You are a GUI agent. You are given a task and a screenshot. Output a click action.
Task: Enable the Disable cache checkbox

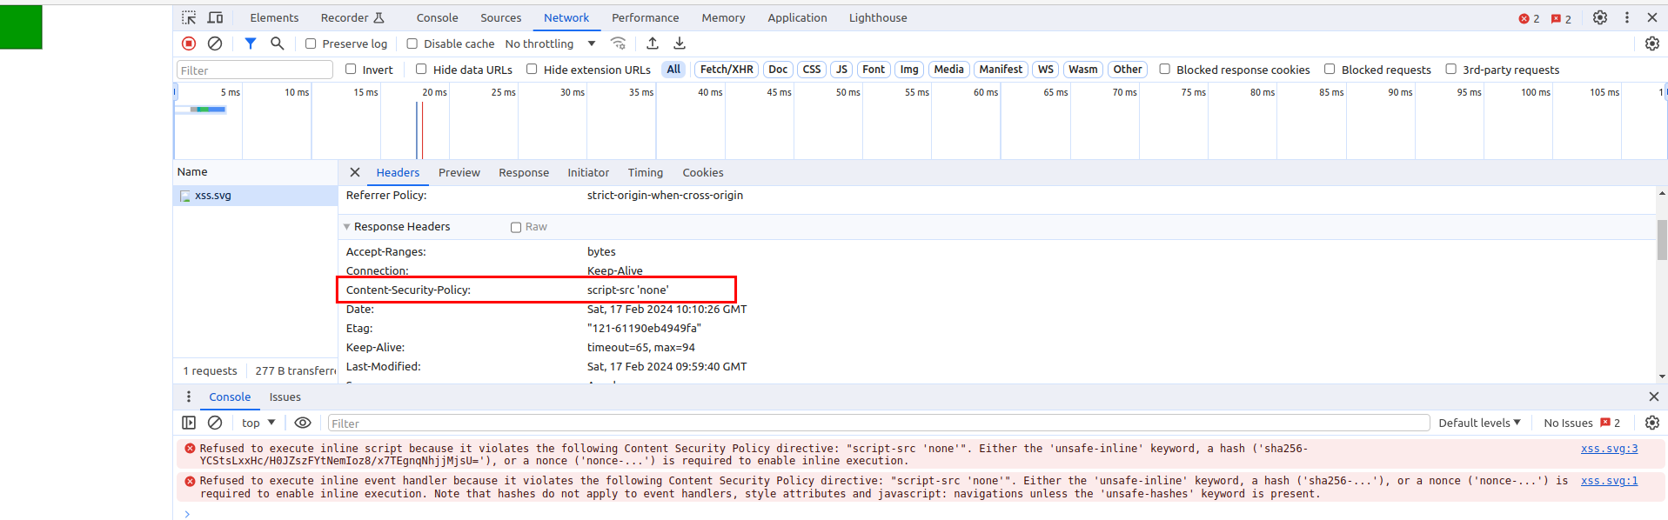coord(412,43)
